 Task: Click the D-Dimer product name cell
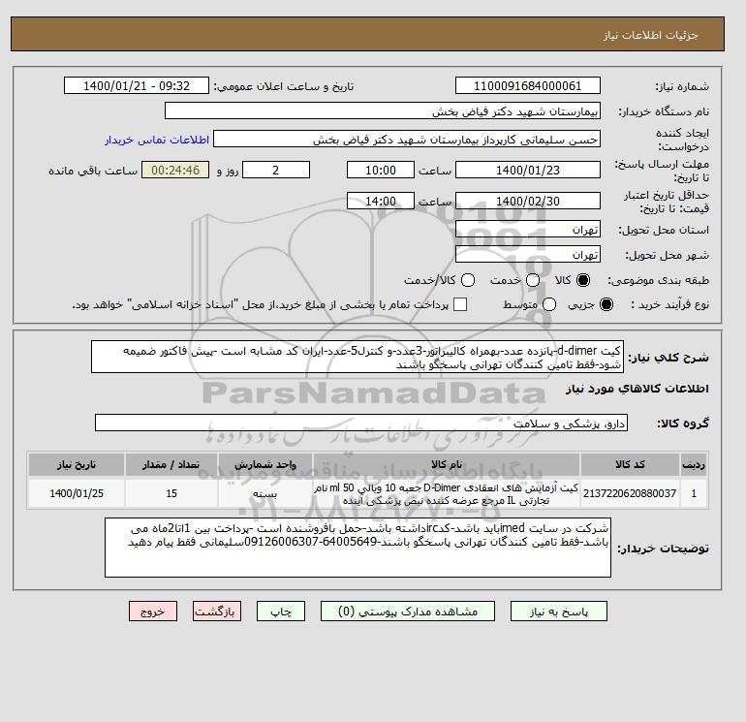[447, 493]
